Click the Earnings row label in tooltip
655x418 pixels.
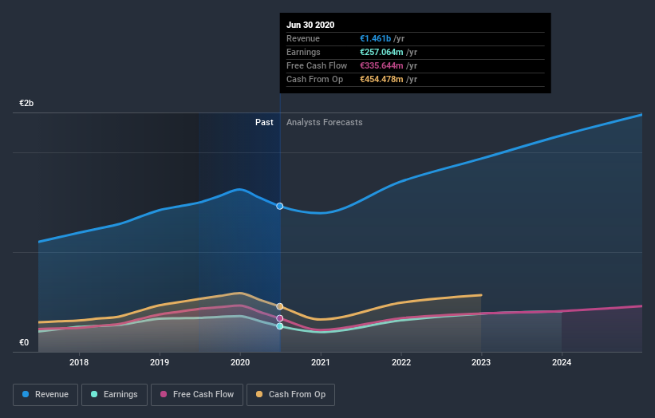click(303, 52)
